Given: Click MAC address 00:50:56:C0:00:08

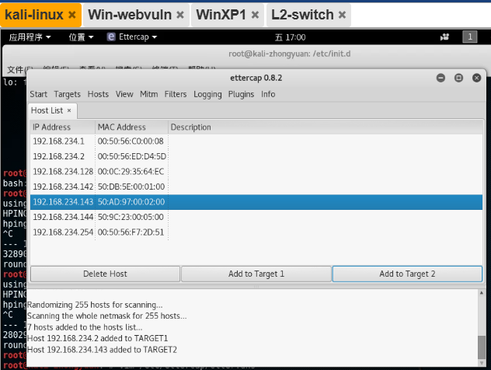Looking at the screenshot, I should [131, 141].
